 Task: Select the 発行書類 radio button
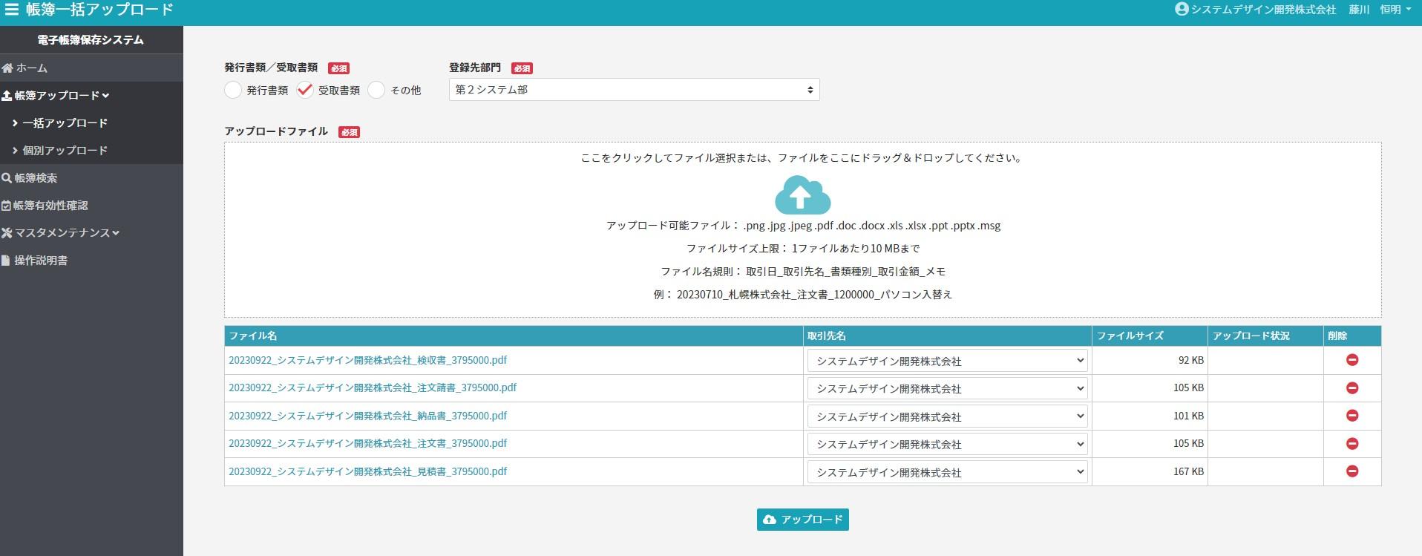tap(233, 90)
